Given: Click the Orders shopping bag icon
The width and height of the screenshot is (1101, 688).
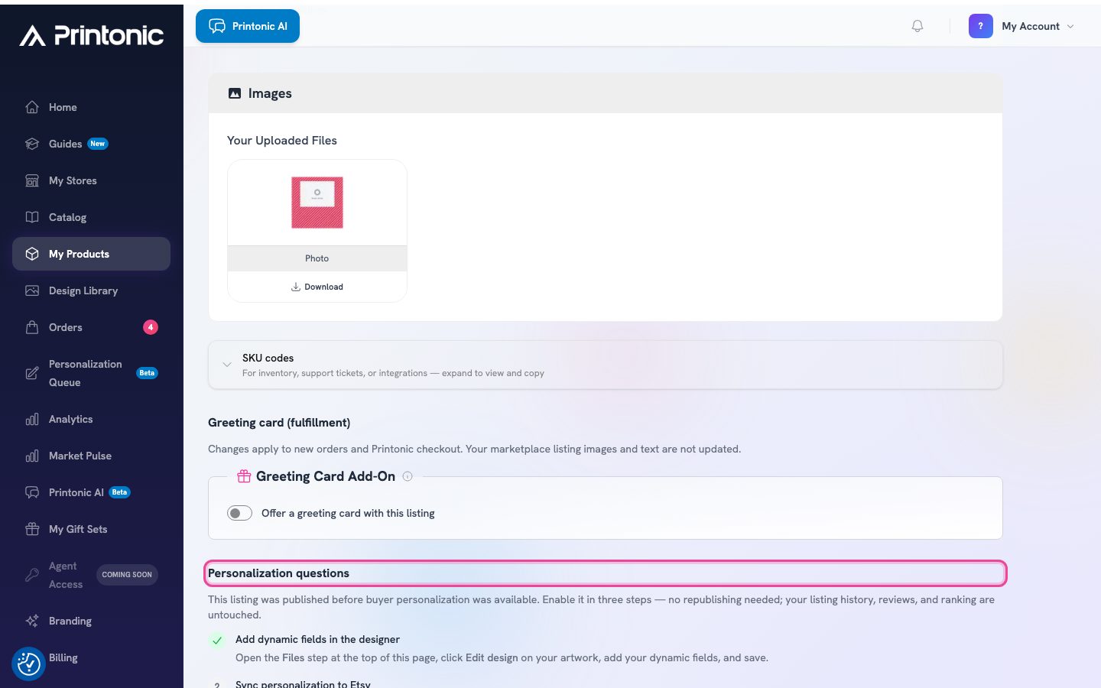Looking at the screenshot, I should 32,327.
